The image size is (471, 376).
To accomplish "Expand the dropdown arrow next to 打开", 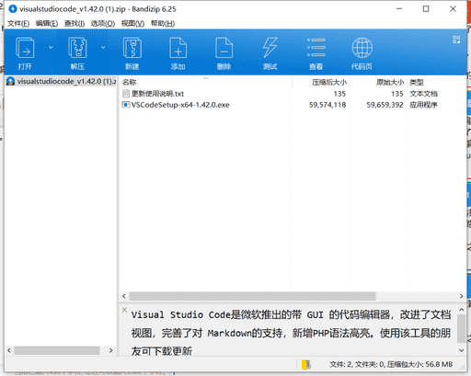I will click(x=51, y=47).
